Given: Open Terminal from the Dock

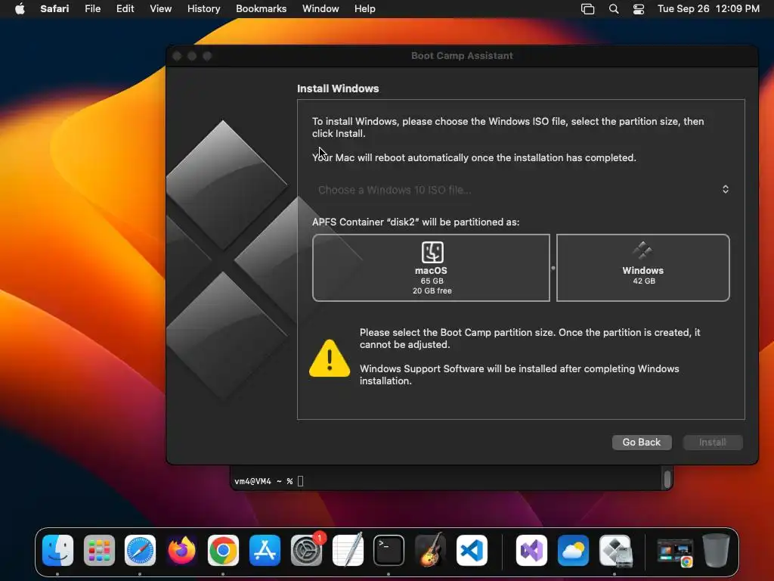Looking at the screenshot, I should coord(389,551).
